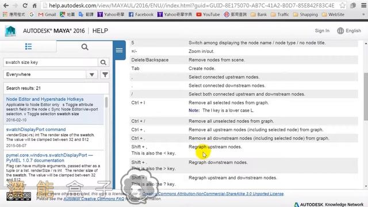Click the Creative Commons badge icon
368x207 pixels.
18,196
